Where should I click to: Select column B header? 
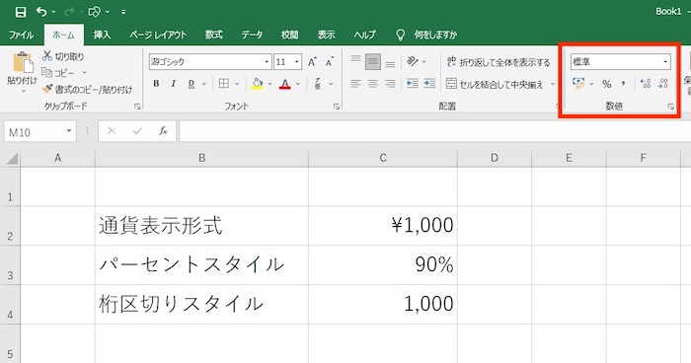201,158
